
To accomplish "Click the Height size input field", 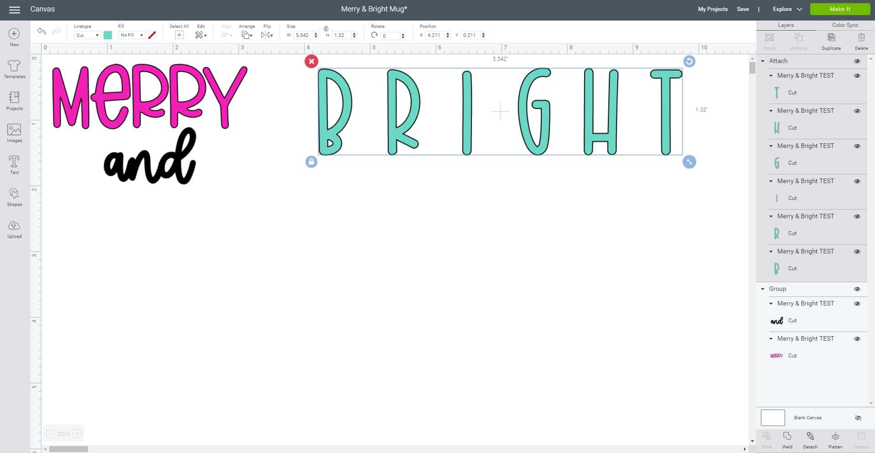I will coord(341,35).
